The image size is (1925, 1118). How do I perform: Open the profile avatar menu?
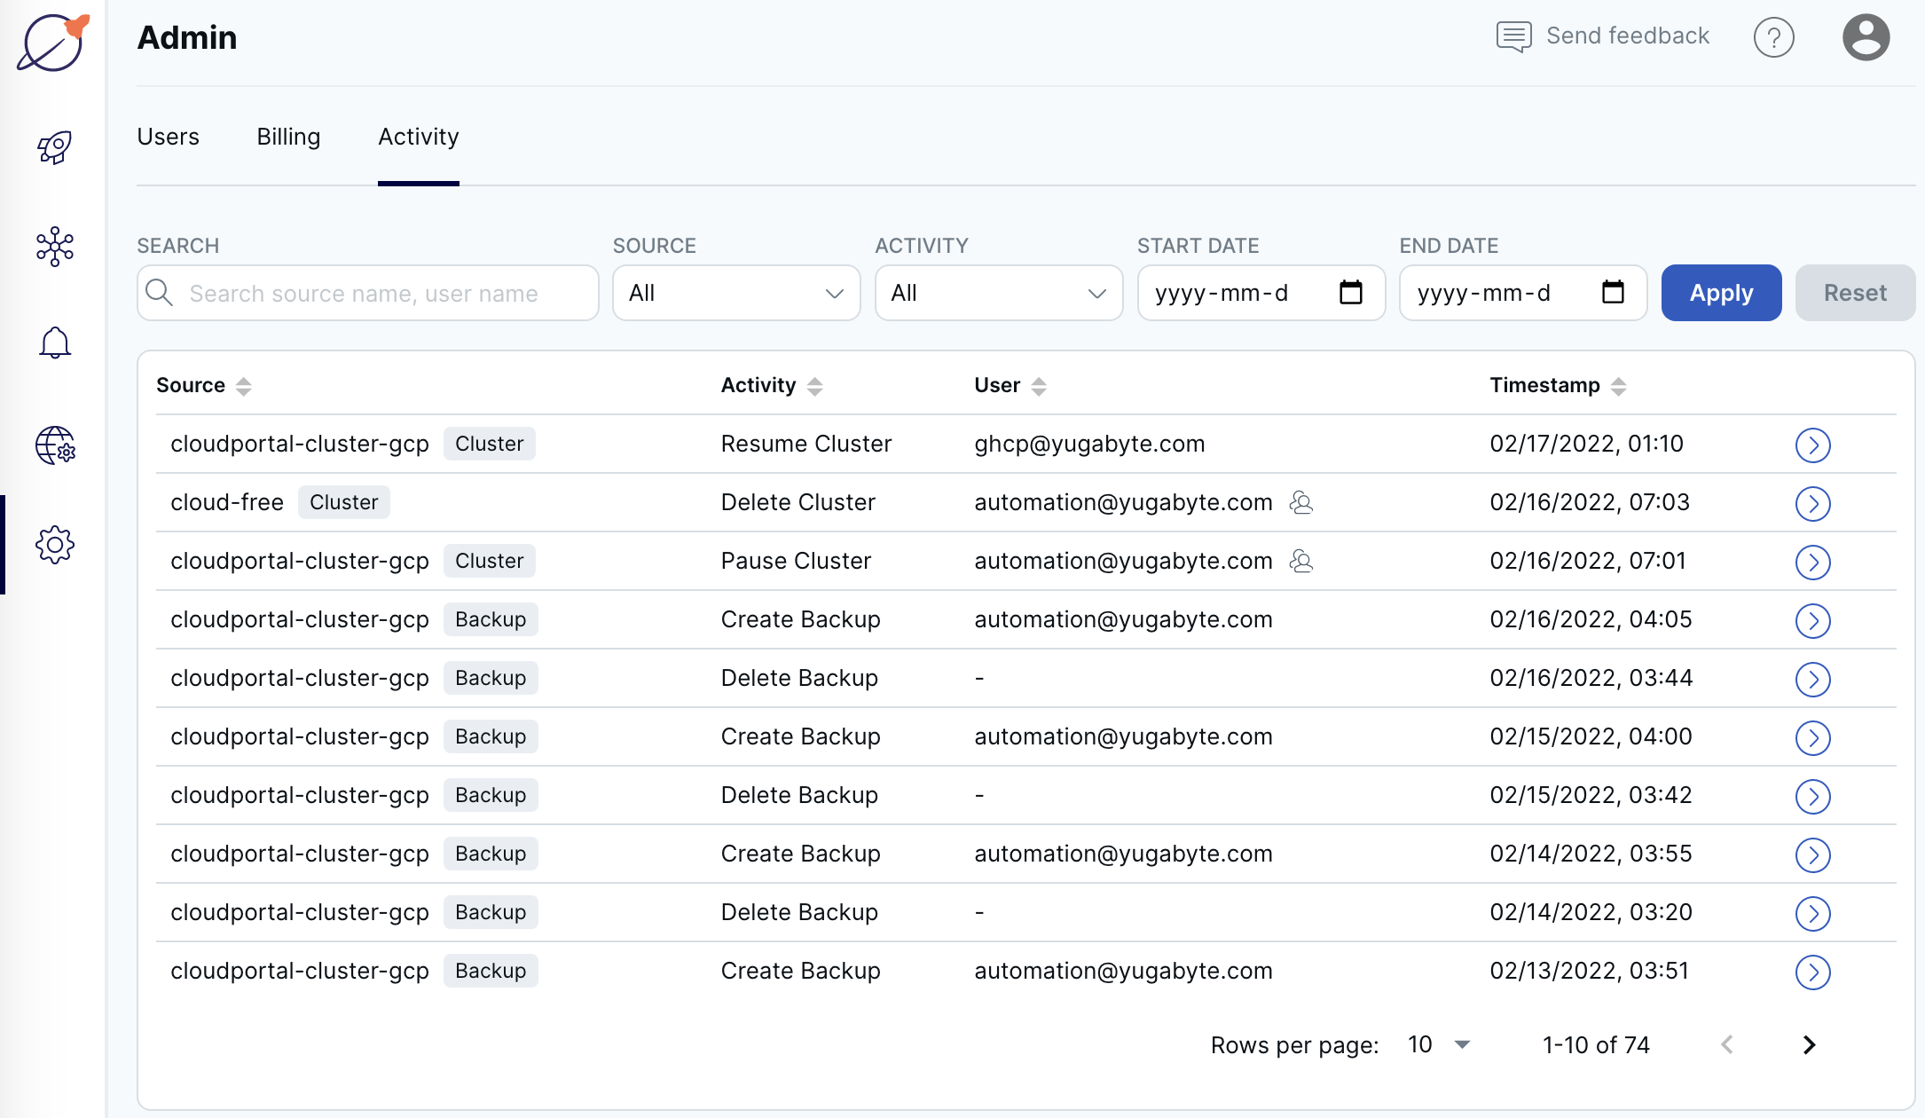pos(1866,36)
